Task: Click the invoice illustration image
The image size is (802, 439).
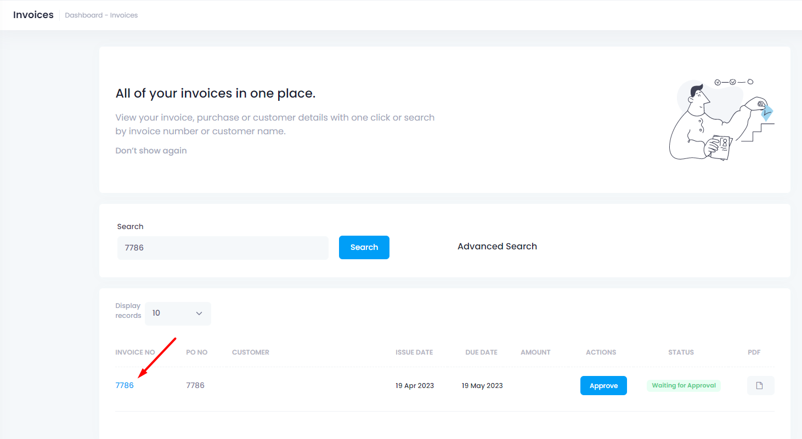Action: point(722,119)
